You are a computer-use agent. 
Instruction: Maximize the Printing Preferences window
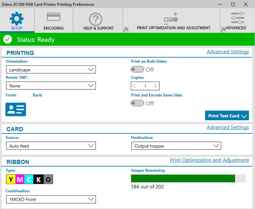coord(233,4)
